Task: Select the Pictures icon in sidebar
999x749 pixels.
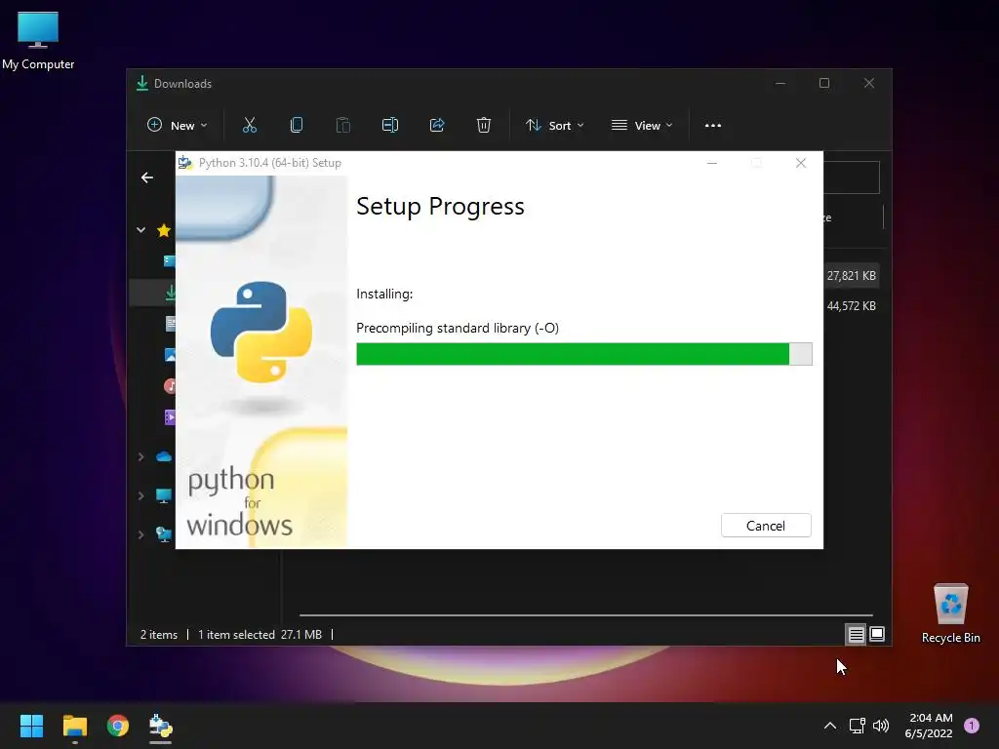Action: click(x=170, y=355)
